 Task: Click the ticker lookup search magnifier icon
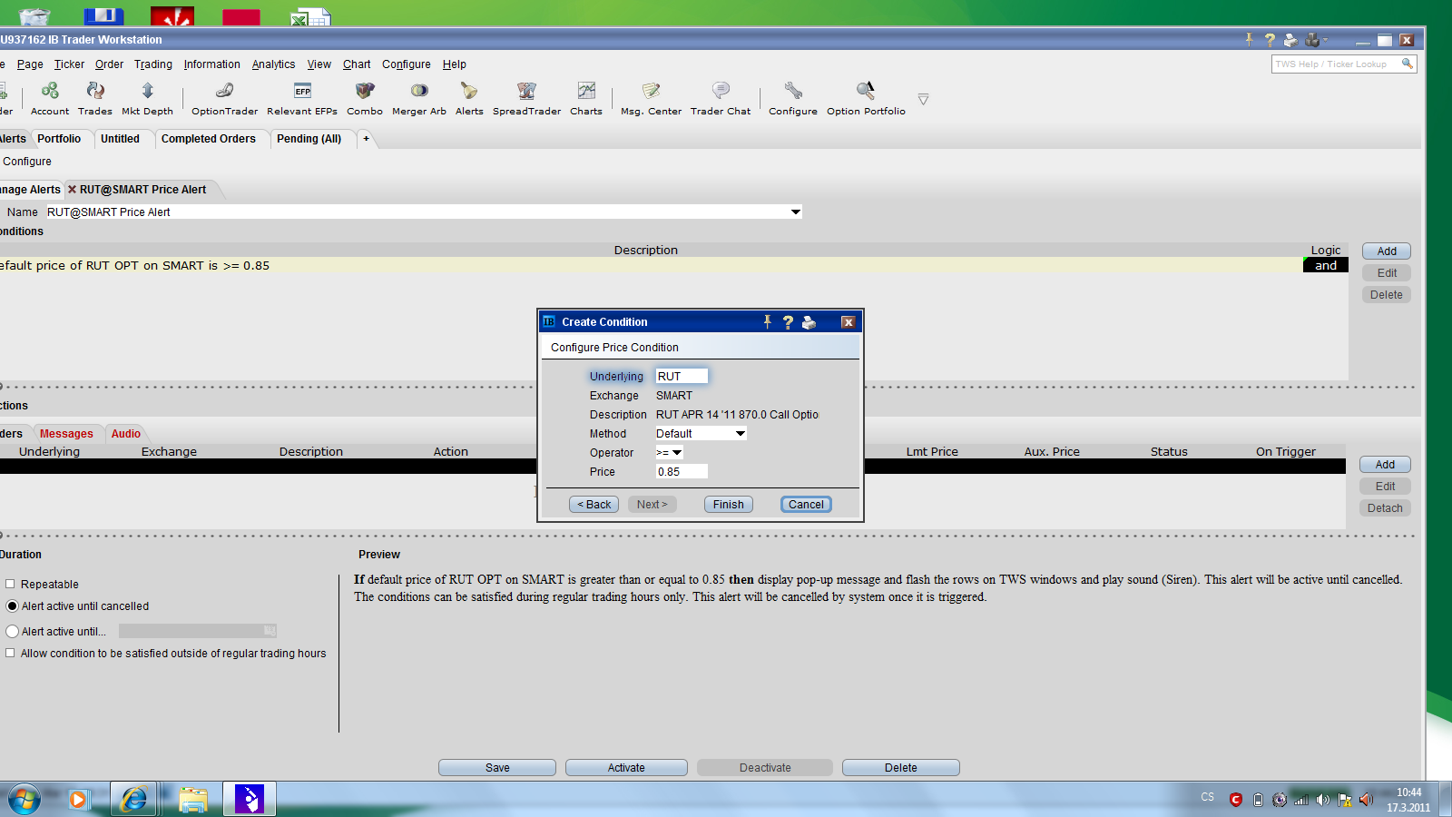[x=1407, y=64]
